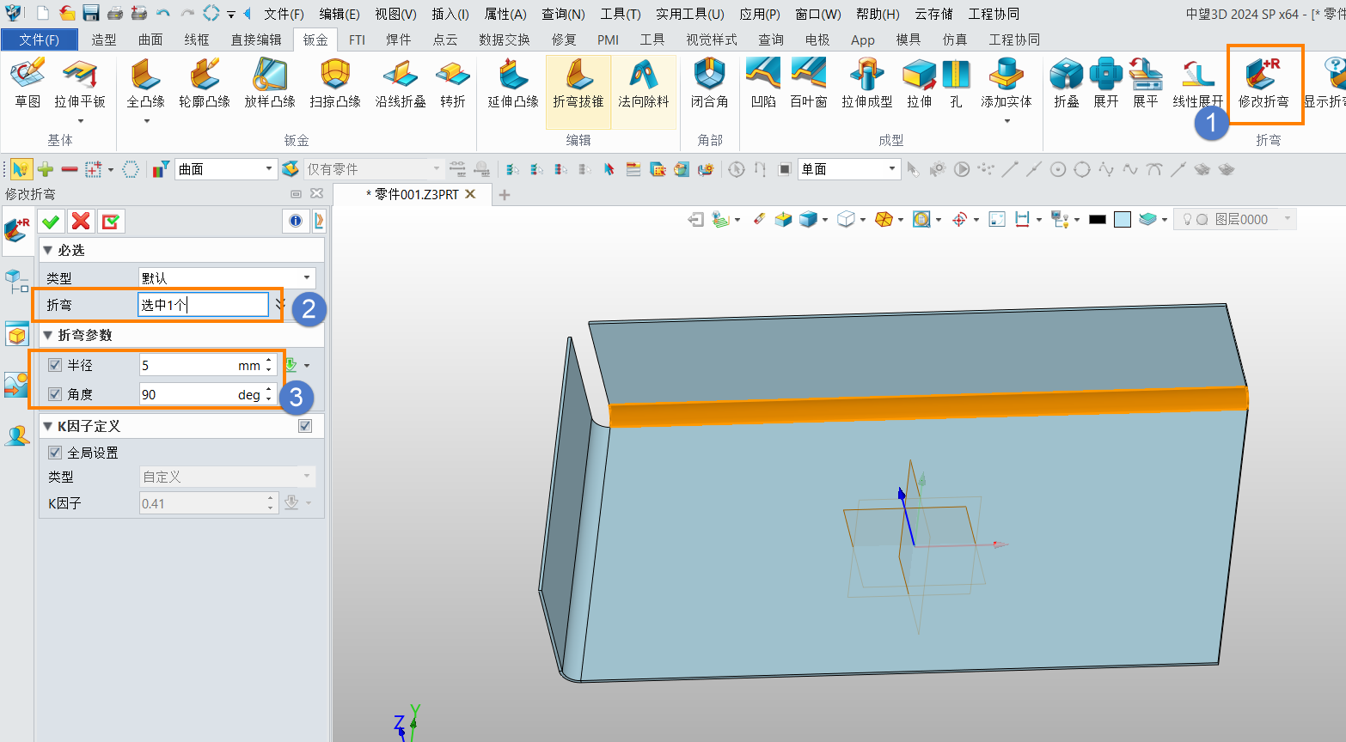Select the 沿线折叠 fold along line tool
This screenshot has height=742, width=1346.
click(x=401, y=84)
